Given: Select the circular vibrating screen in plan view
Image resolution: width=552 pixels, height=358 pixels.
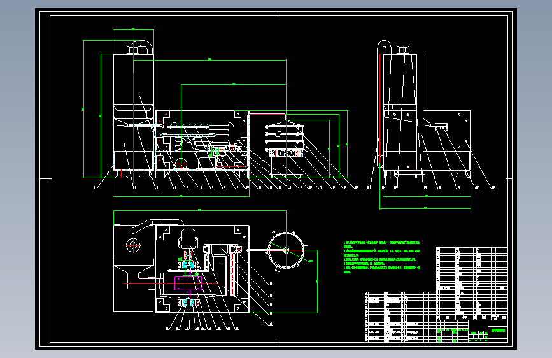Looking at the screenshot, I should point(286,250).
